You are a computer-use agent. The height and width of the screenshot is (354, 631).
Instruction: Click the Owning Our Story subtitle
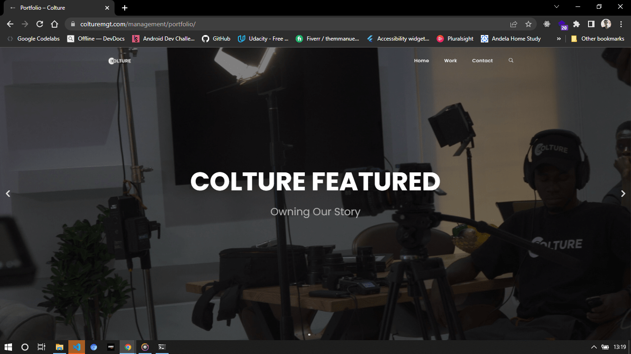tap(315, 212)
